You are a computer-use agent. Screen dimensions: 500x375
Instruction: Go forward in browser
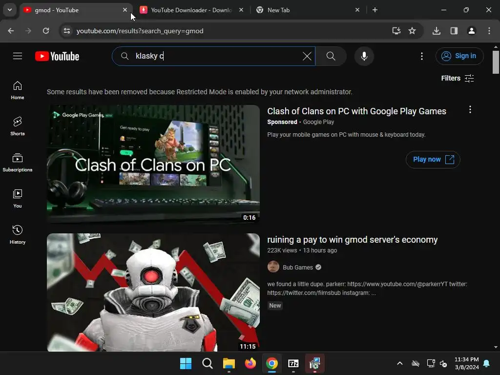pos(28,31)
